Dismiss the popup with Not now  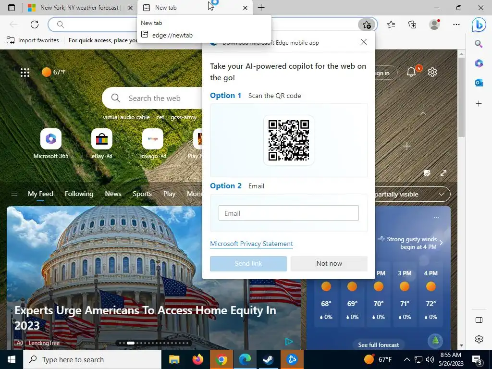[329, 264]
